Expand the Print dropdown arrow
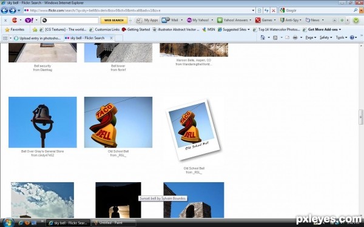The height and width of the screenshot is (227, 364). pos(301,38)
